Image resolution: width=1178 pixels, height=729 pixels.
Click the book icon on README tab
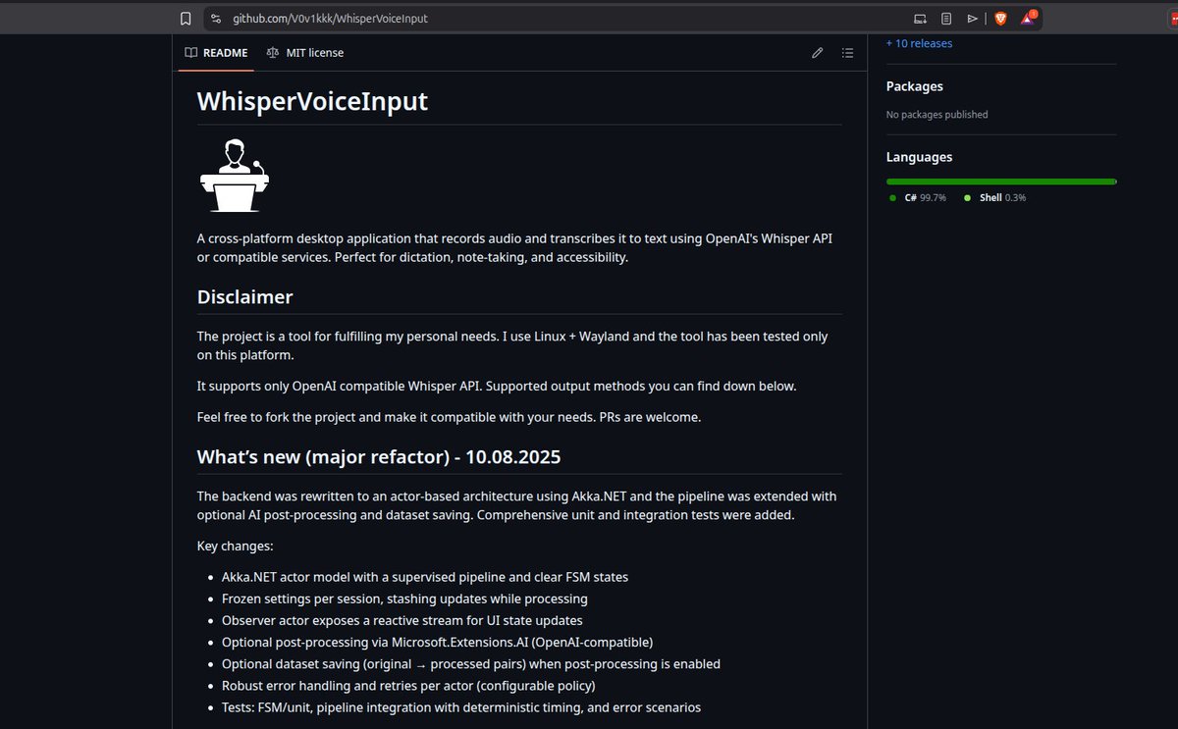(x=190, y=53)
